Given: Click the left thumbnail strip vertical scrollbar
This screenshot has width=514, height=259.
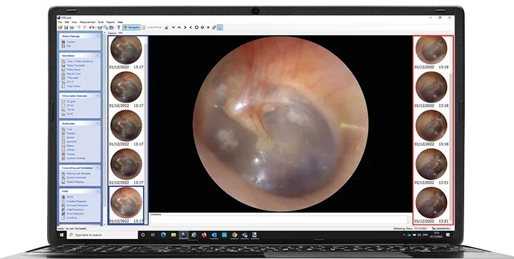Looking at the screenshot, I should [x=146, y=130].
